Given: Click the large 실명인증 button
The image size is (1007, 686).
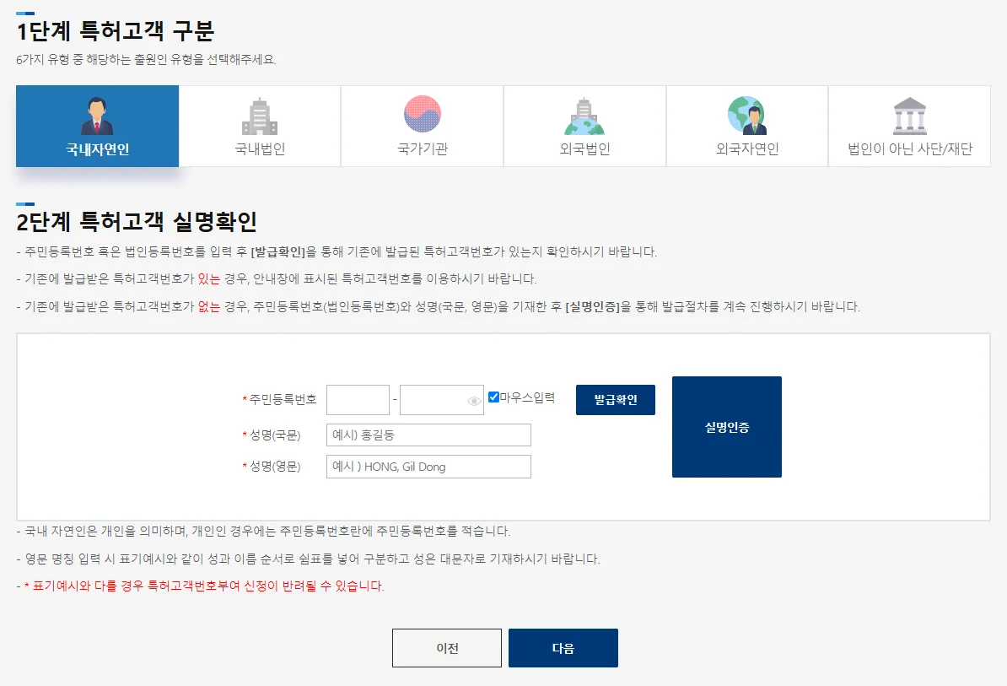Looking at the screenshot, I should (726, 427).
